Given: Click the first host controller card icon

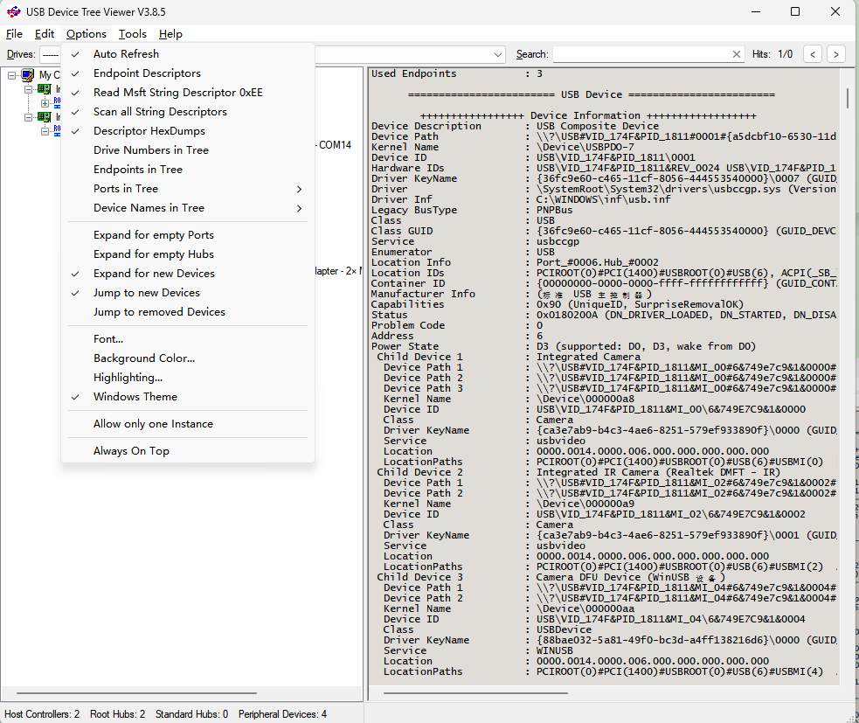Looking at the screenshot, I should pyautogui.click(x=44, y=89).
